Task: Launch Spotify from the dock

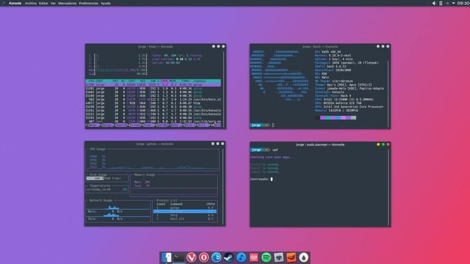Action: pos(266,257)
